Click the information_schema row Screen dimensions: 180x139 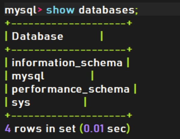[67, 63]
